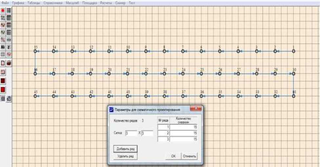Select well node 20 on the grid
The height and width of the screenshot is (167, 320).
point(109,74)
